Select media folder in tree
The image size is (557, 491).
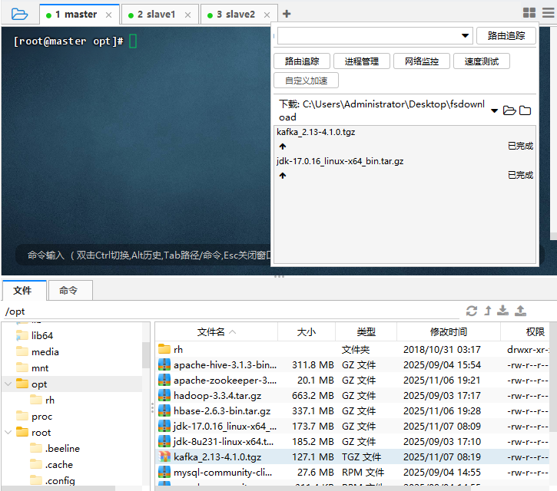click(x=38, y=351)
